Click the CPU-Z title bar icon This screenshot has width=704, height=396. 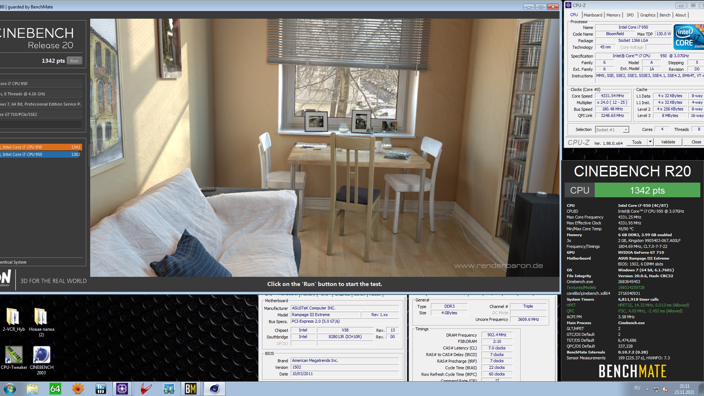pyautogui.click(x=568, y=5)
